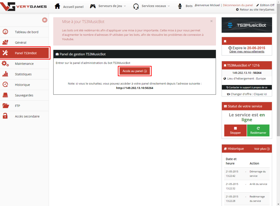Select Général in the sidebar
This screenshot has height=206, width=280.
[21, 43]
